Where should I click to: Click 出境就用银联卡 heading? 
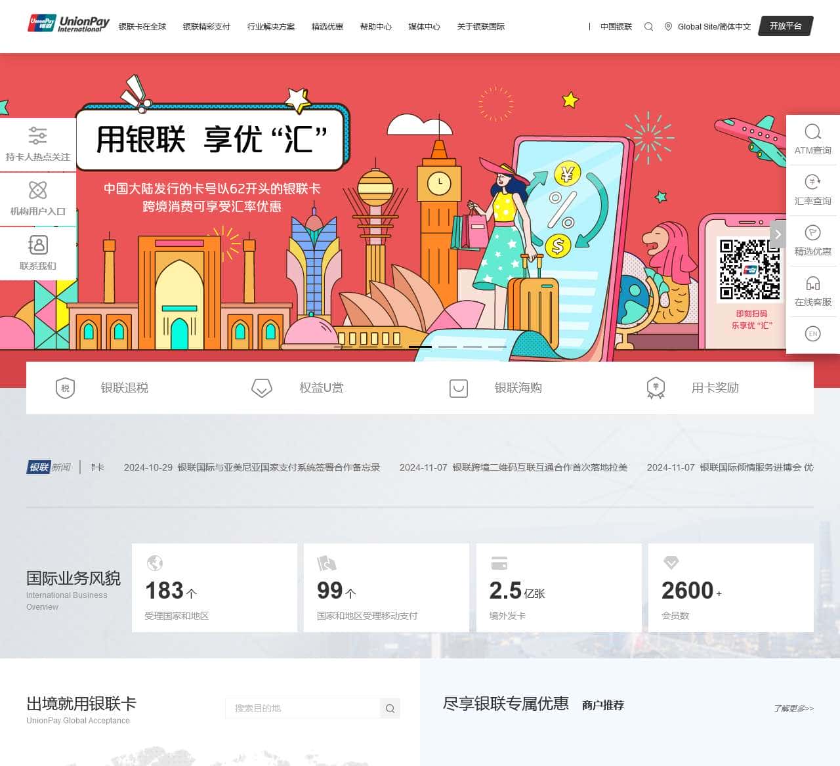pos(81,704)
